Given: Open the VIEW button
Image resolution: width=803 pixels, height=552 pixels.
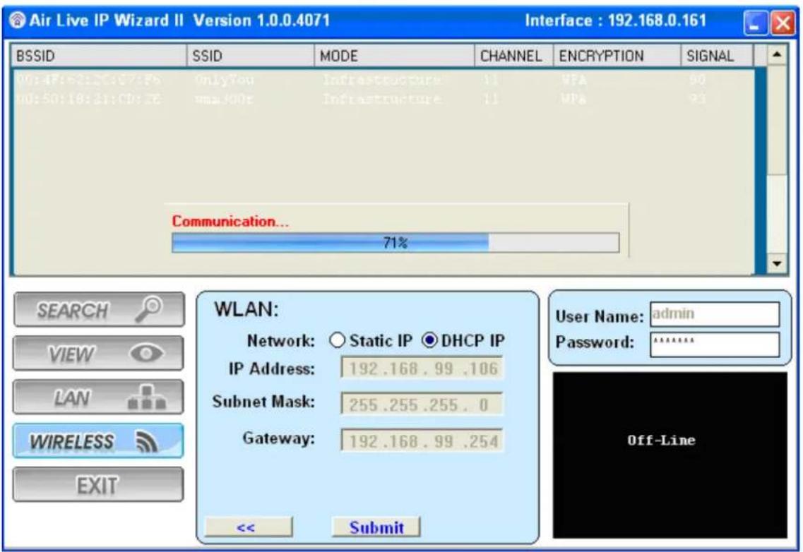Looking at the screenshot, I should click(98, 354).
